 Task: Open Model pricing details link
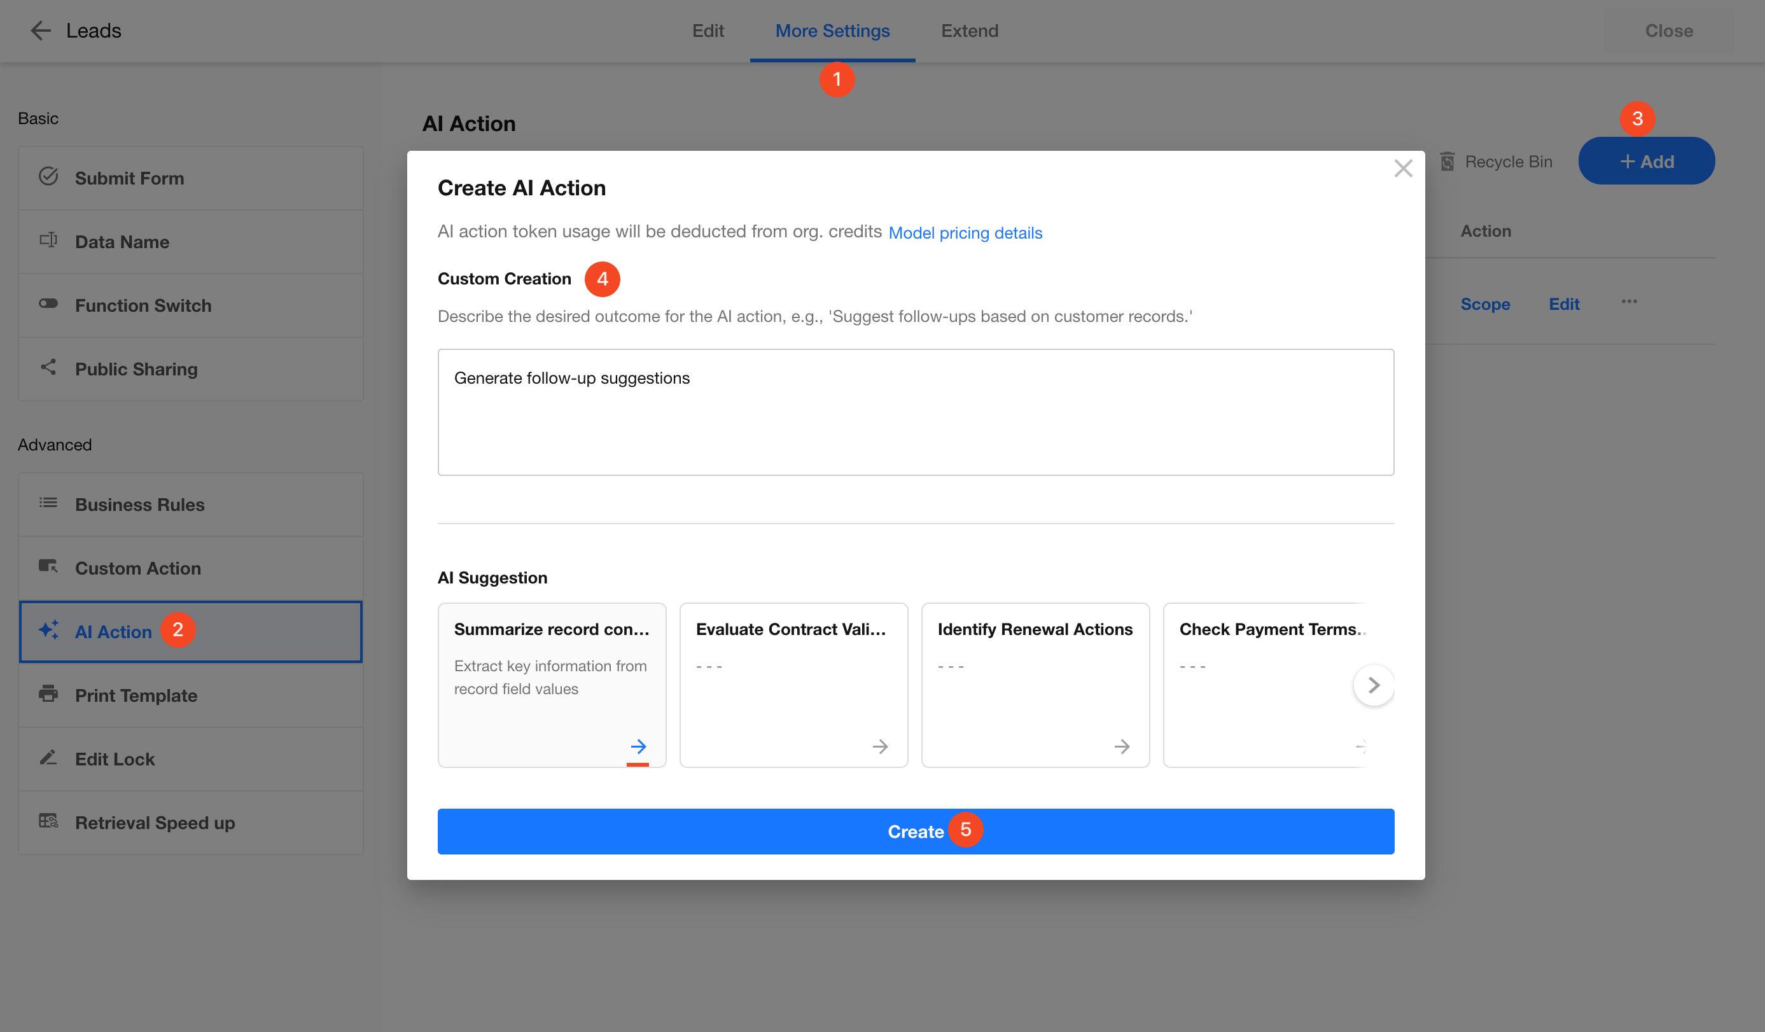[965, 233]
